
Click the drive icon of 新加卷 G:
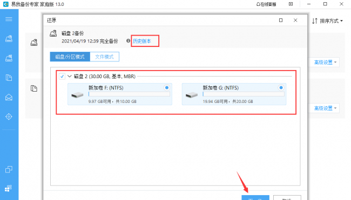click(192, 95)
